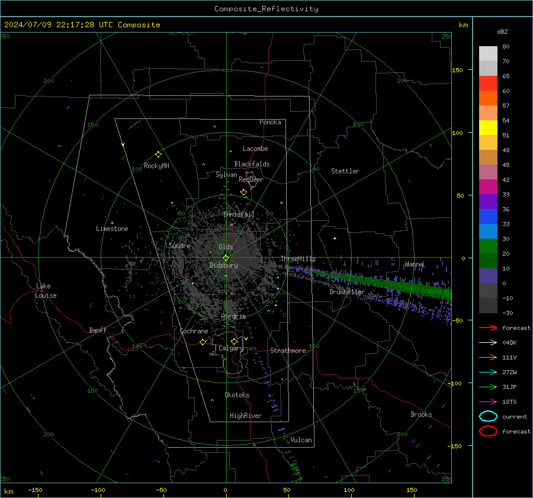Click the red forecast ellipse icon

pos(488,431)
